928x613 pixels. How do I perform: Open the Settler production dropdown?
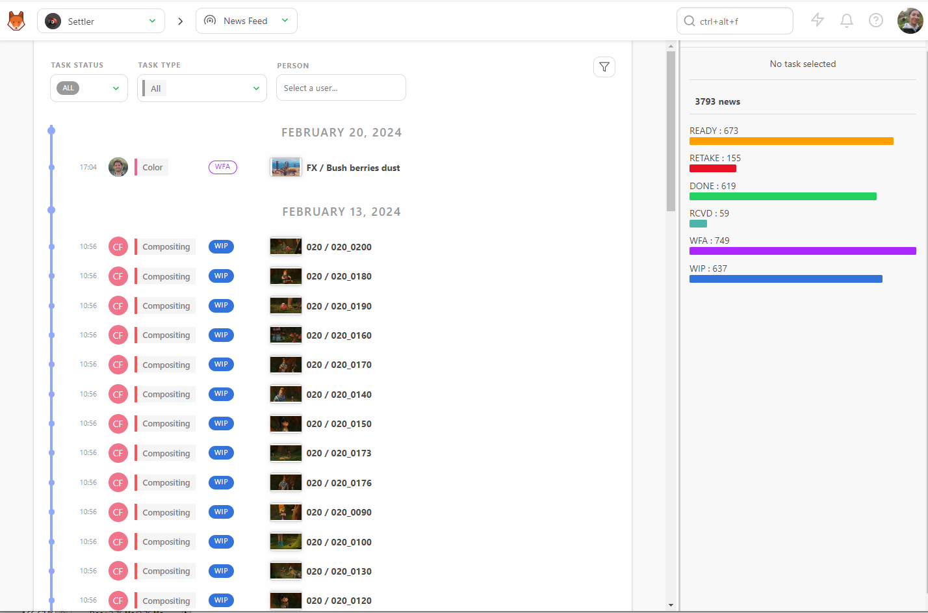pos(101,21)
